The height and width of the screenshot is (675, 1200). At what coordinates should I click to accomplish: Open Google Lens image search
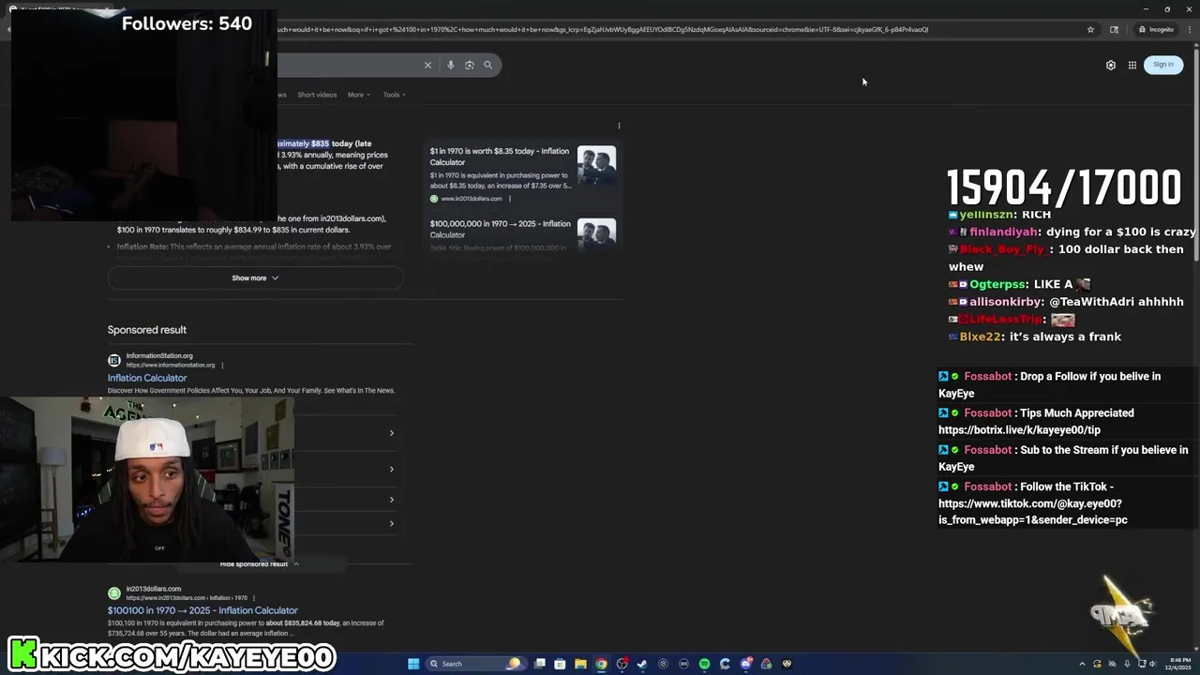click(470, 65)
